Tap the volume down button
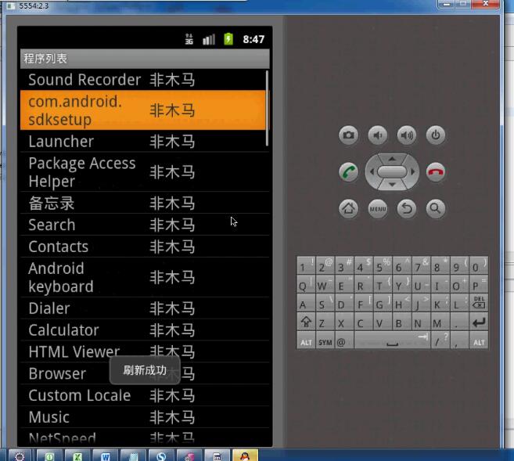 pos(378,135)
